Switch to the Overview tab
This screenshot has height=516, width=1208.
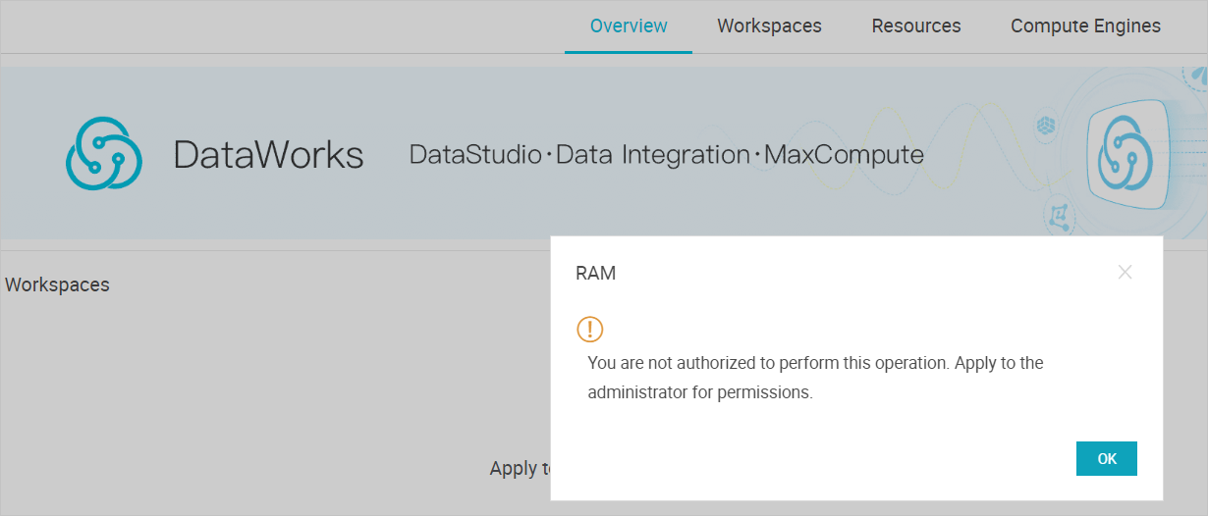point(629,26)
